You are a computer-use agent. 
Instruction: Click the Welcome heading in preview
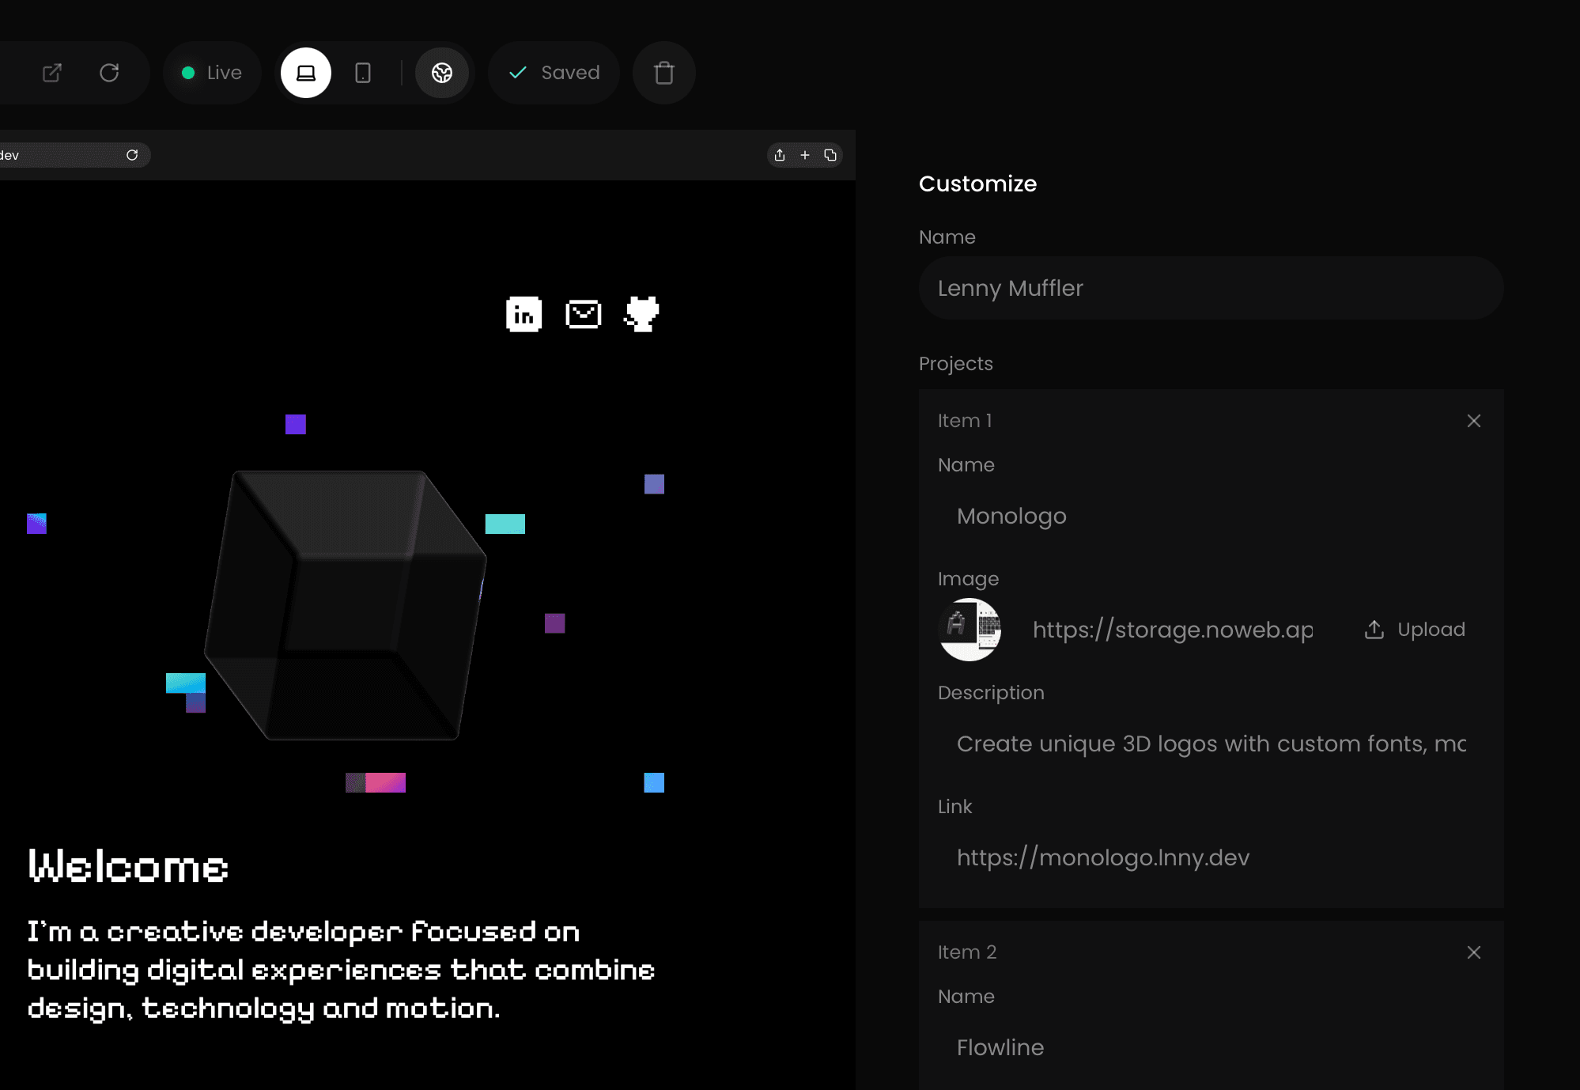(128, 866)
